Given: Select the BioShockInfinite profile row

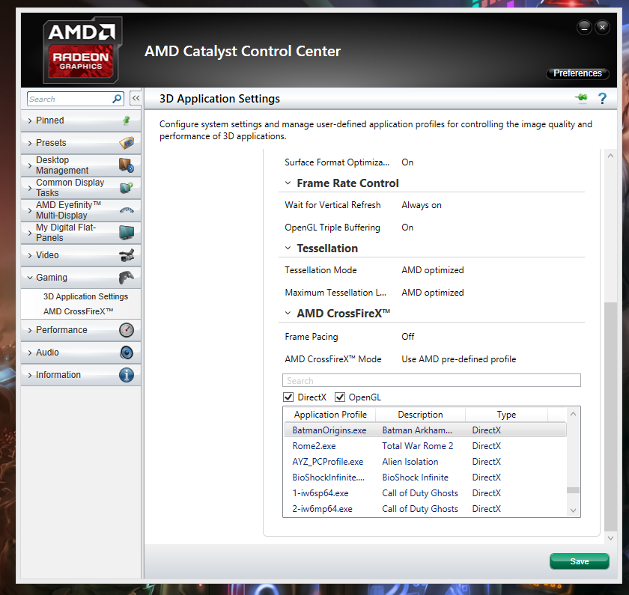Looking at the screenshot, I should pos(425,477).
